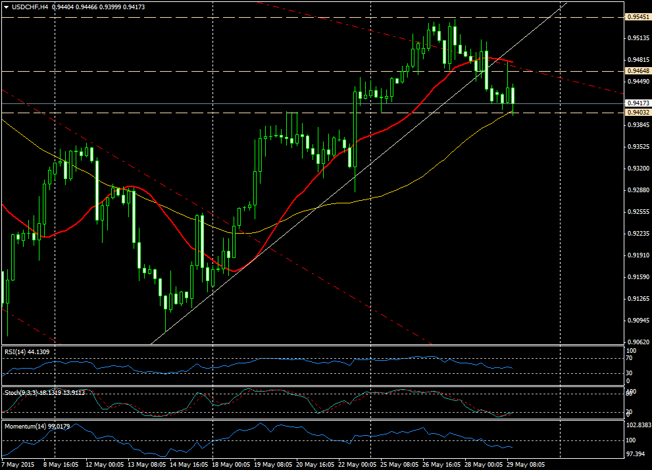Select the 0.94032 price level label
The image size is (652, 470).
tap(637, 113)
